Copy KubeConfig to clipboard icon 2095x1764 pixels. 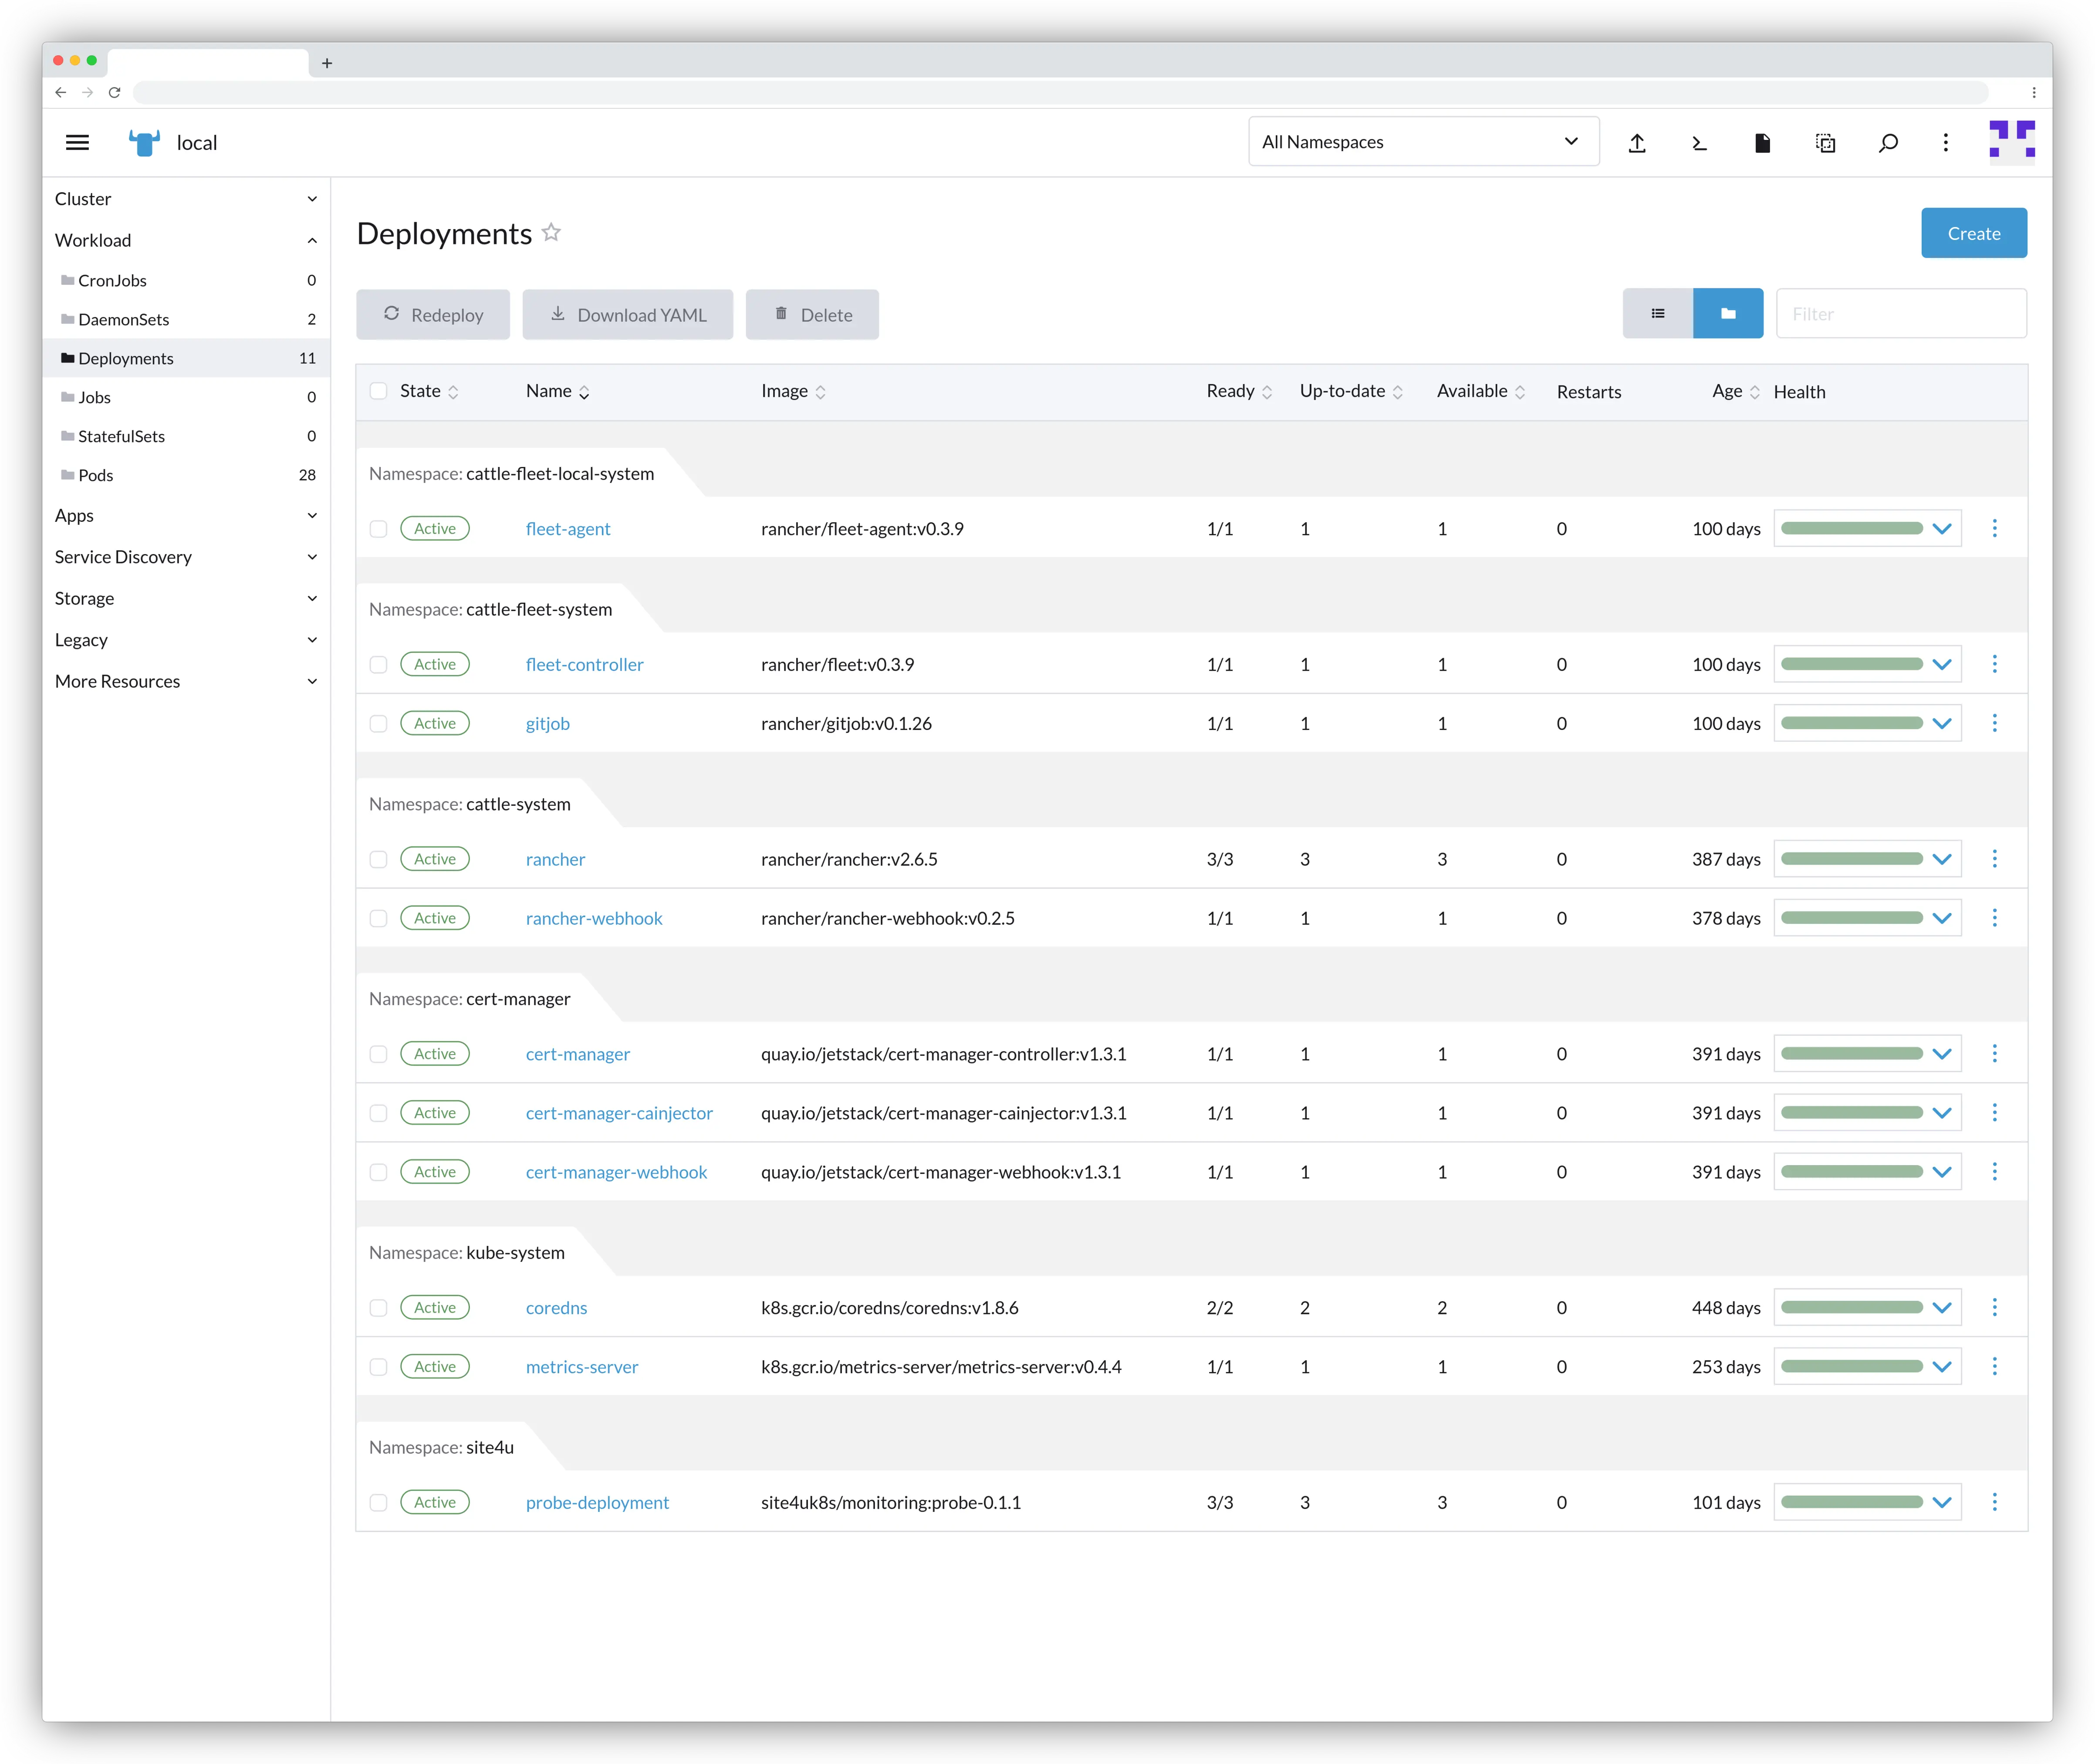[x=1825, y=143]
